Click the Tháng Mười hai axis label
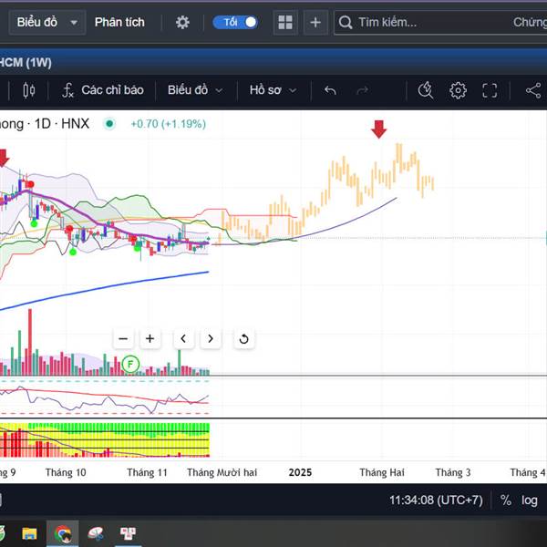Image resolution: width=547 pixels, height=547 pixels. tap(222, 472)
